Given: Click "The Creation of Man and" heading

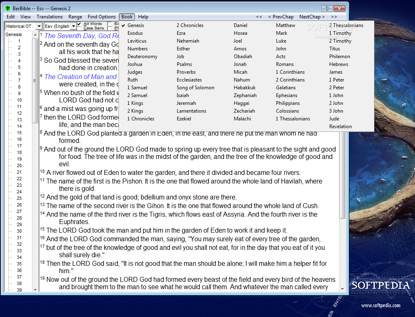Looking at the screenshot, I should pos(80,77).
